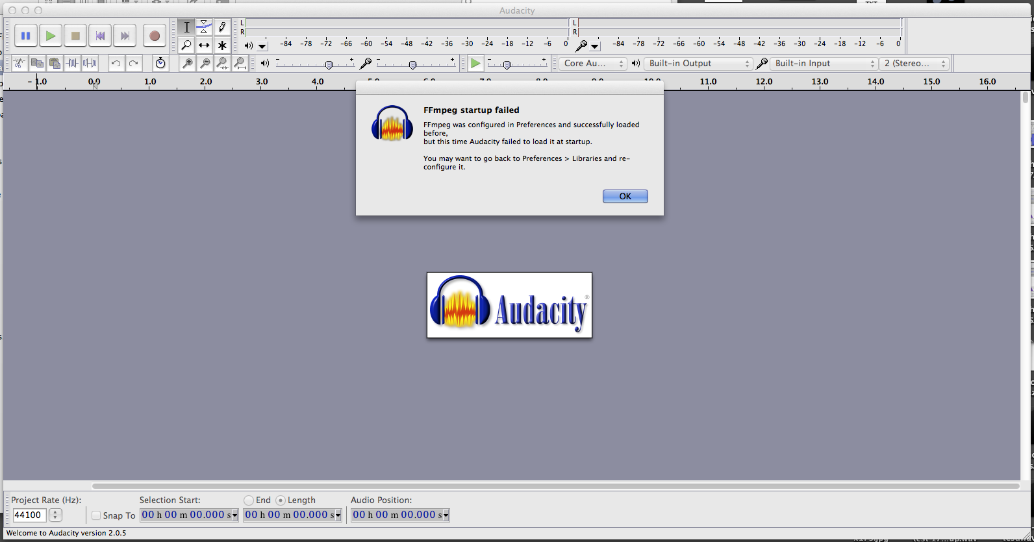Open the 2 (Stereo) channels dropdown

914,63
